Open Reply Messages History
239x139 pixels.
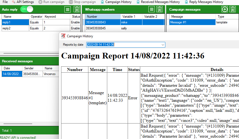coord(204,2)
